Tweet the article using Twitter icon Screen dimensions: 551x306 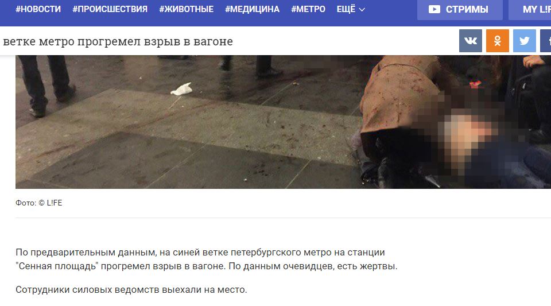pos(524,41)
